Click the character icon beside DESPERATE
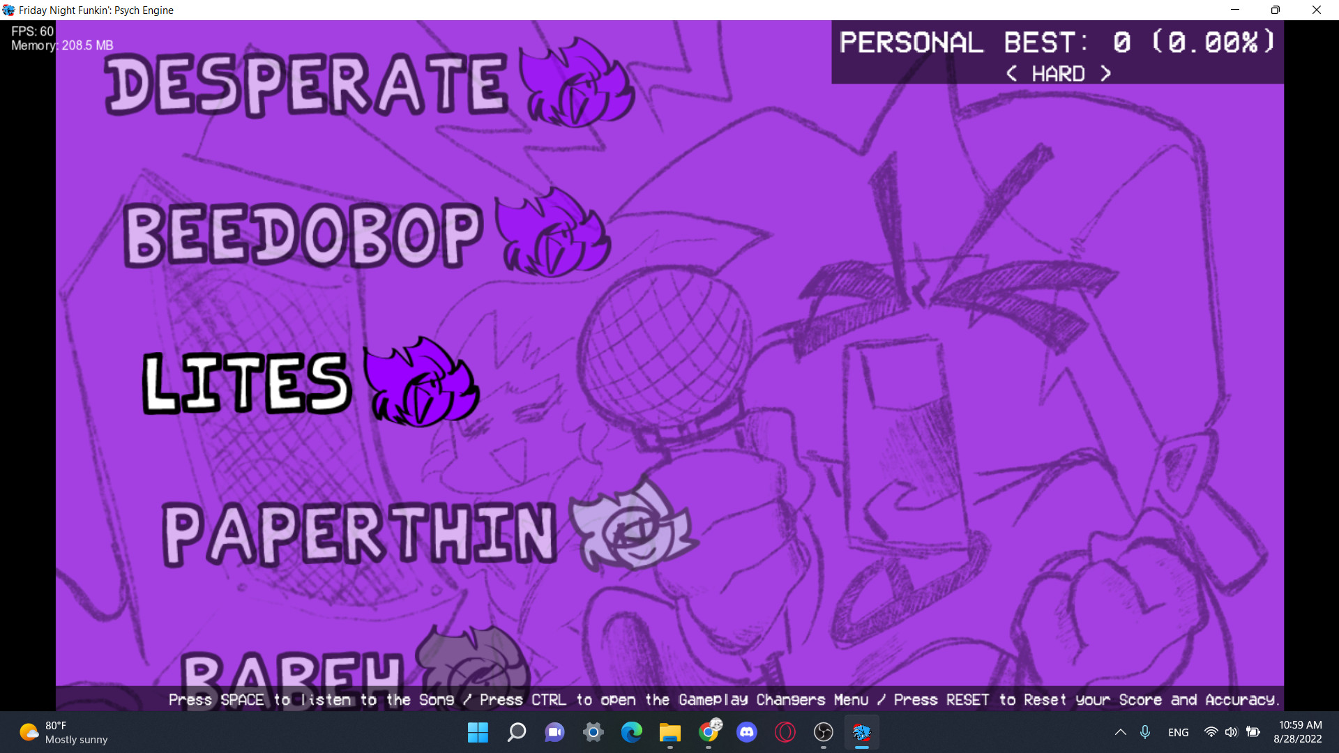This screenshot has height=753, width=1339. point(578,82)
